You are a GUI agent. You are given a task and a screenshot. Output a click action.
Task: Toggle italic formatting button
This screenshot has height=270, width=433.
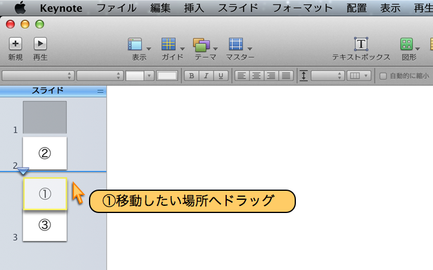point(206,76)
